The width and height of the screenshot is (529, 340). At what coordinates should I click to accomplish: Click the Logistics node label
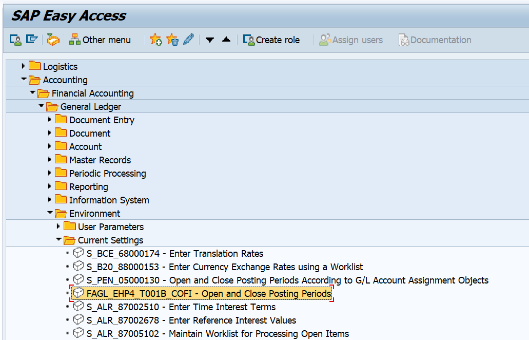[60, 67]
